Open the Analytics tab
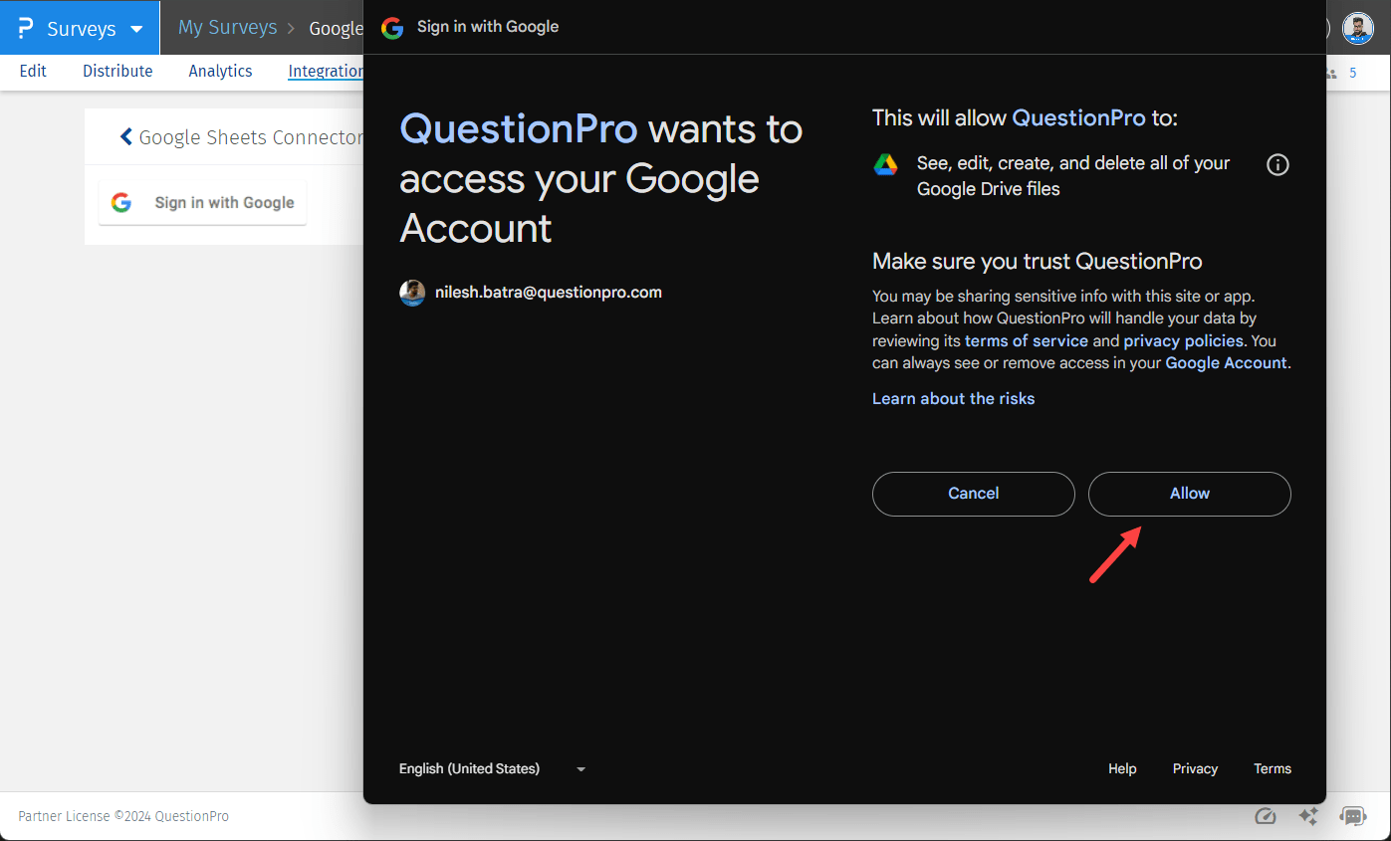This screenshot has width=1391, height=841. coord(220,71)
